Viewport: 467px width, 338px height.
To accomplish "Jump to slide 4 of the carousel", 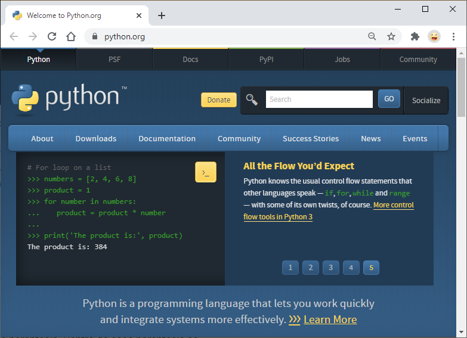I will click(351, 268).
